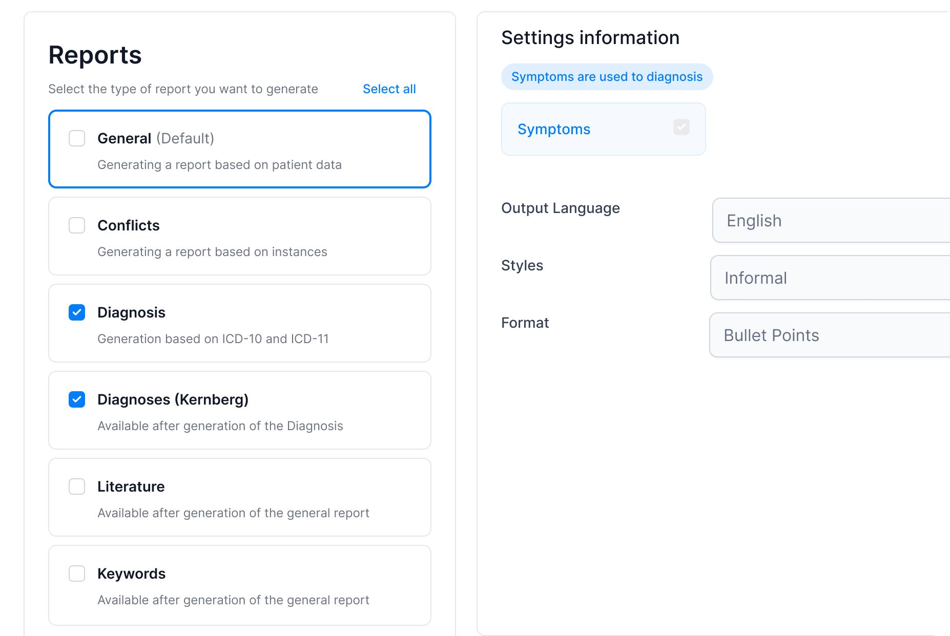Click the Settings information heading
Image resolution: width=950 pixels, height=636 pixels.
click(x=590, y=38)
